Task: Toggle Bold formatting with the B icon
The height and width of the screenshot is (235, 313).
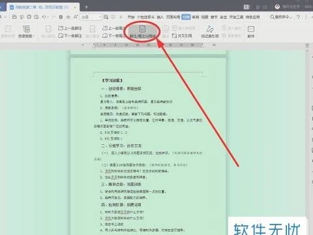Action: click(61, 17)
